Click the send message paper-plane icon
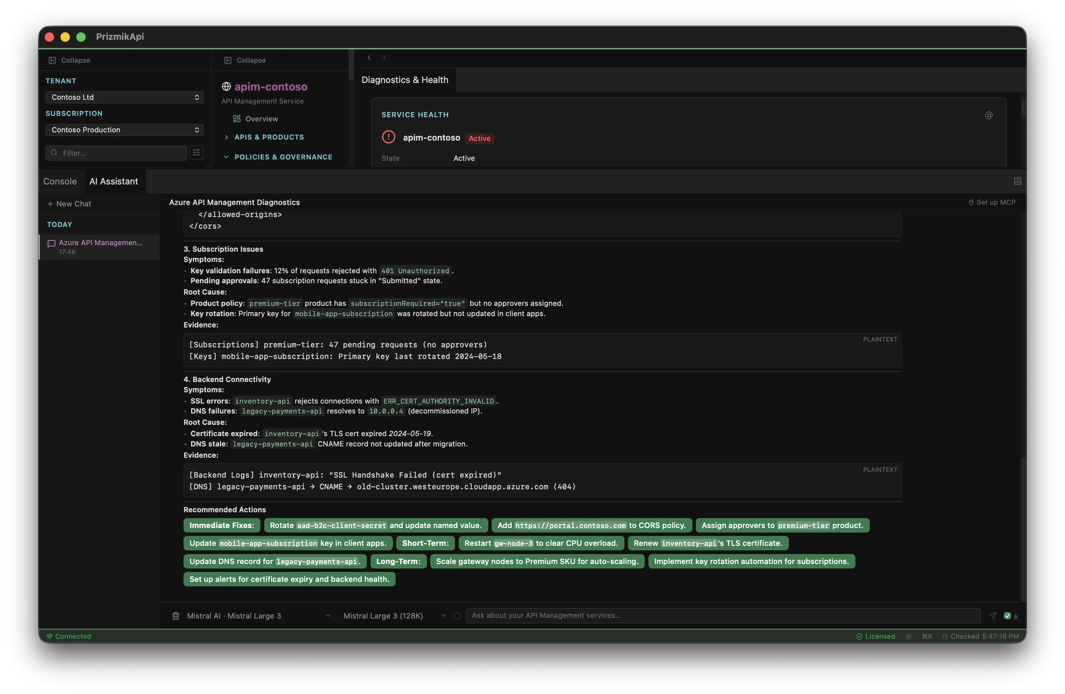The image size is (1065, 694). (x=993, y=616)
